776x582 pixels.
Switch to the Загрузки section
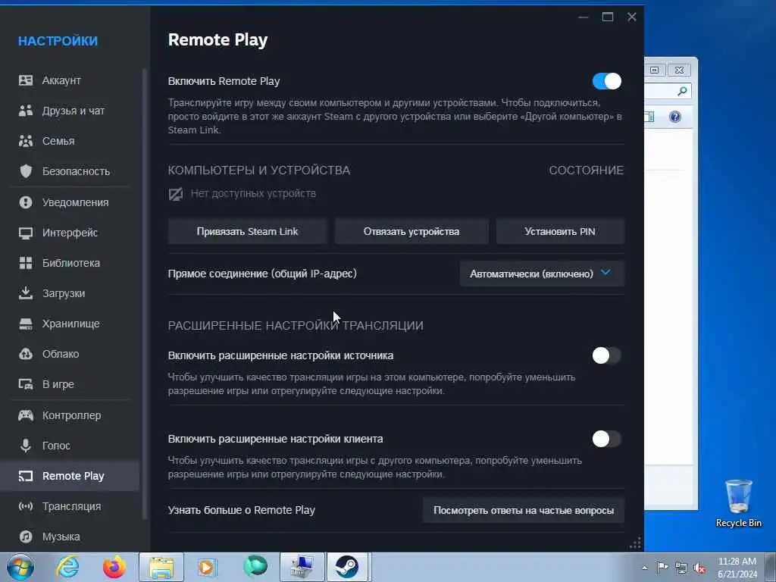70,293
